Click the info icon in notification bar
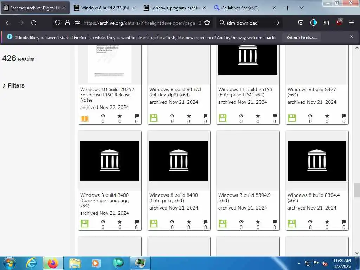The image size is (360, 270). click(x=9, y=37)
